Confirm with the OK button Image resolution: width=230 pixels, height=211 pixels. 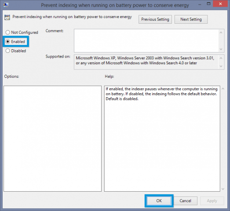(159, 200)
